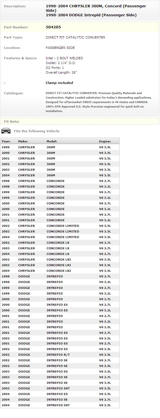The image size is (160, 418).
Task: Select the Inlet : 2 BOLT WELDED spec
Action: click(x=64, y=58)
